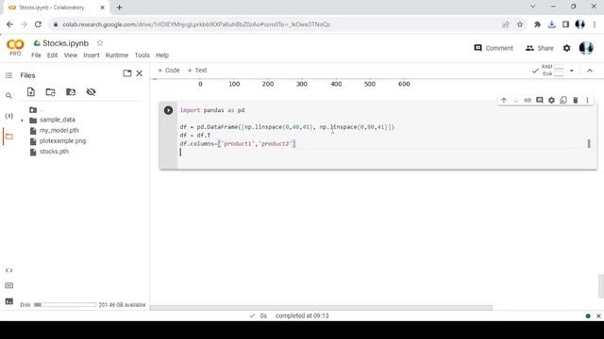Open Chrome three-dot menu
The image size is (604, 339).
click(x=595, y=24)
